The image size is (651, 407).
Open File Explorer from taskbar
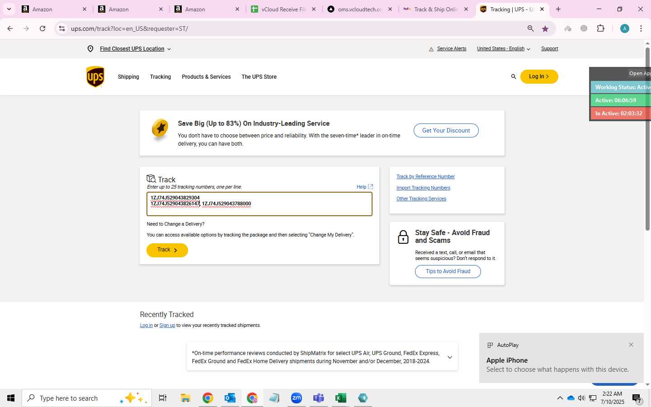click(185, 398)
